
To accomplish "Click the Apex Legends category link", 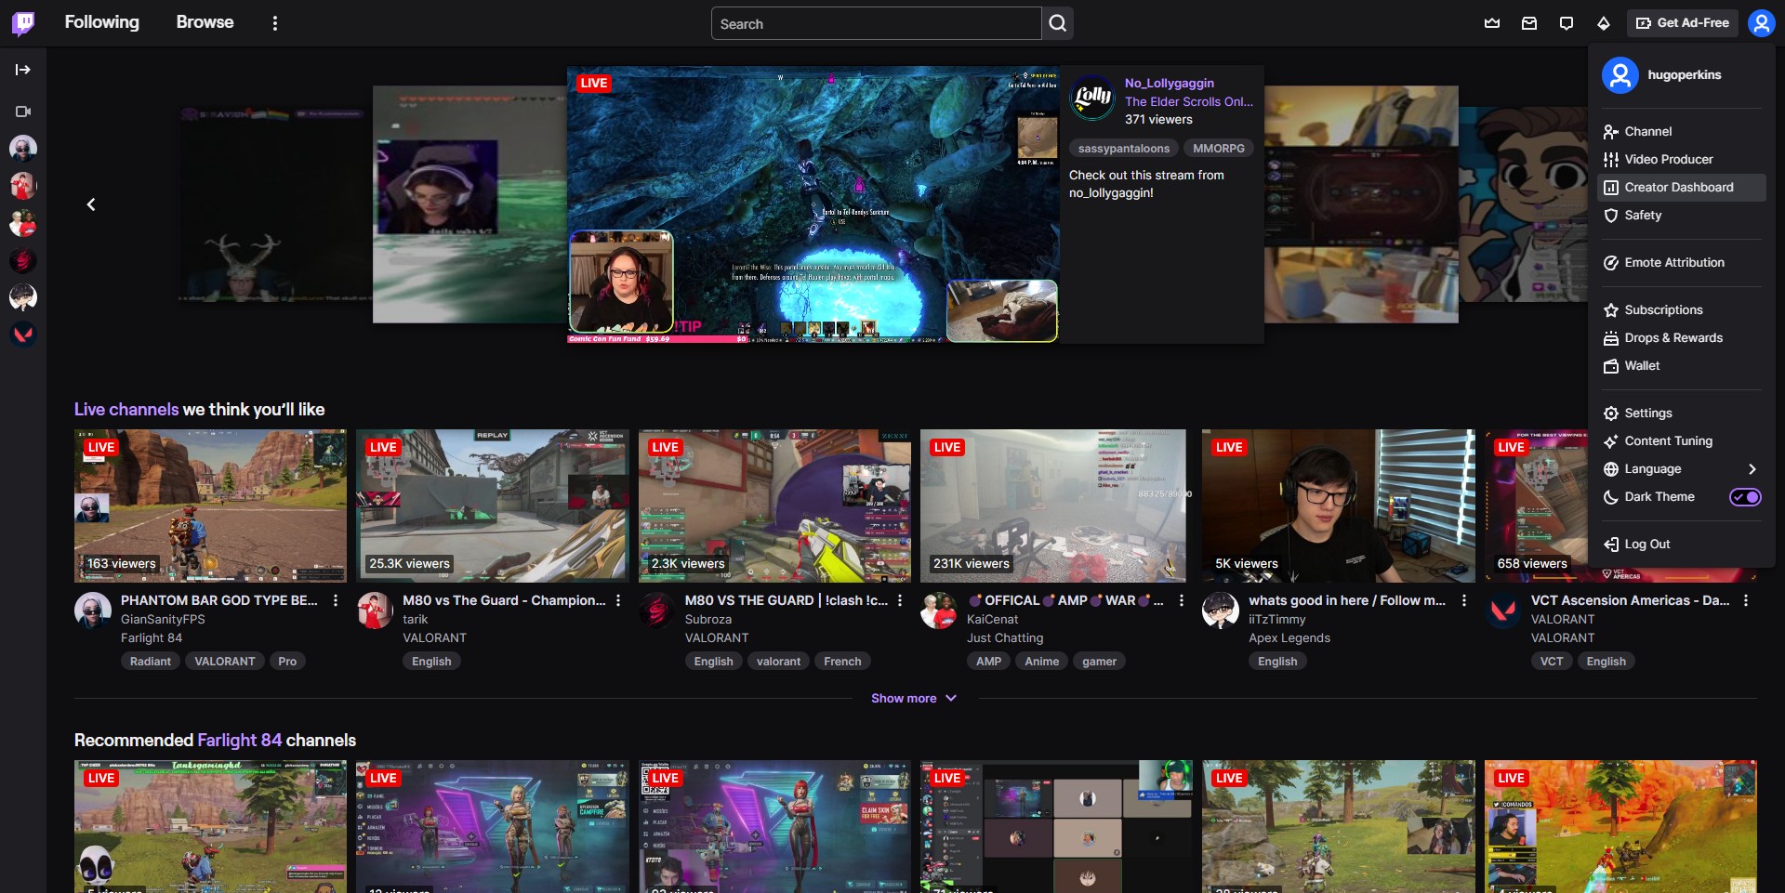I will [1289, 638].
